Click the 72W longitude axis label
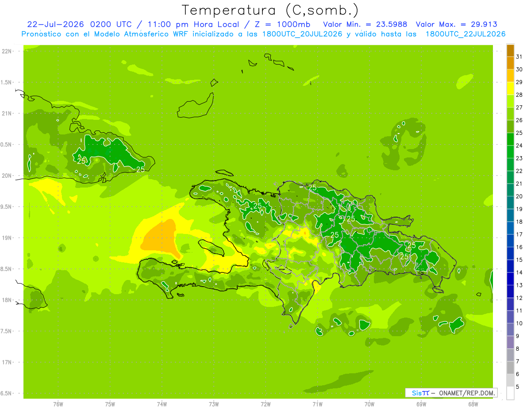Viewport: 531px width, 410px height. click(x=265, y=404)
